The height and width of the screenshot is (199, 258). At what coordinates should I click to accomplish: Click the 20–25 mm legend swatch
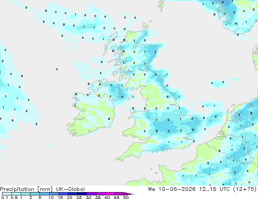point(72,194)
